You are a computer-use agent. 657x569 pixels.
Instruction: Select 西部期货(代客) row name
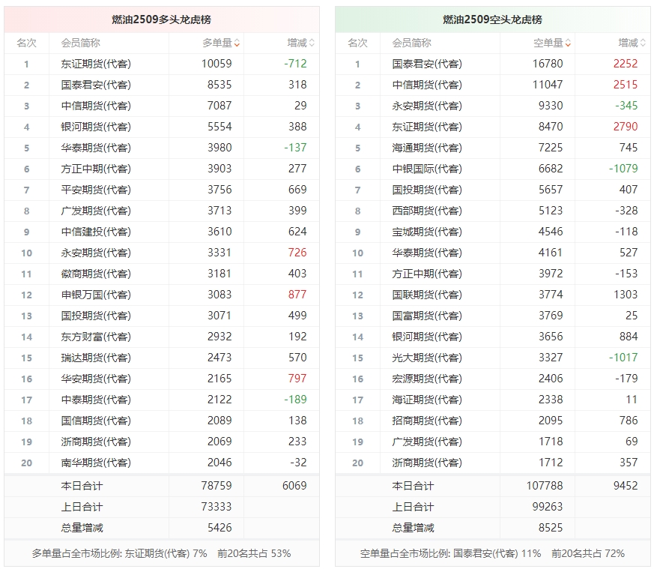(x=427, y=211)
